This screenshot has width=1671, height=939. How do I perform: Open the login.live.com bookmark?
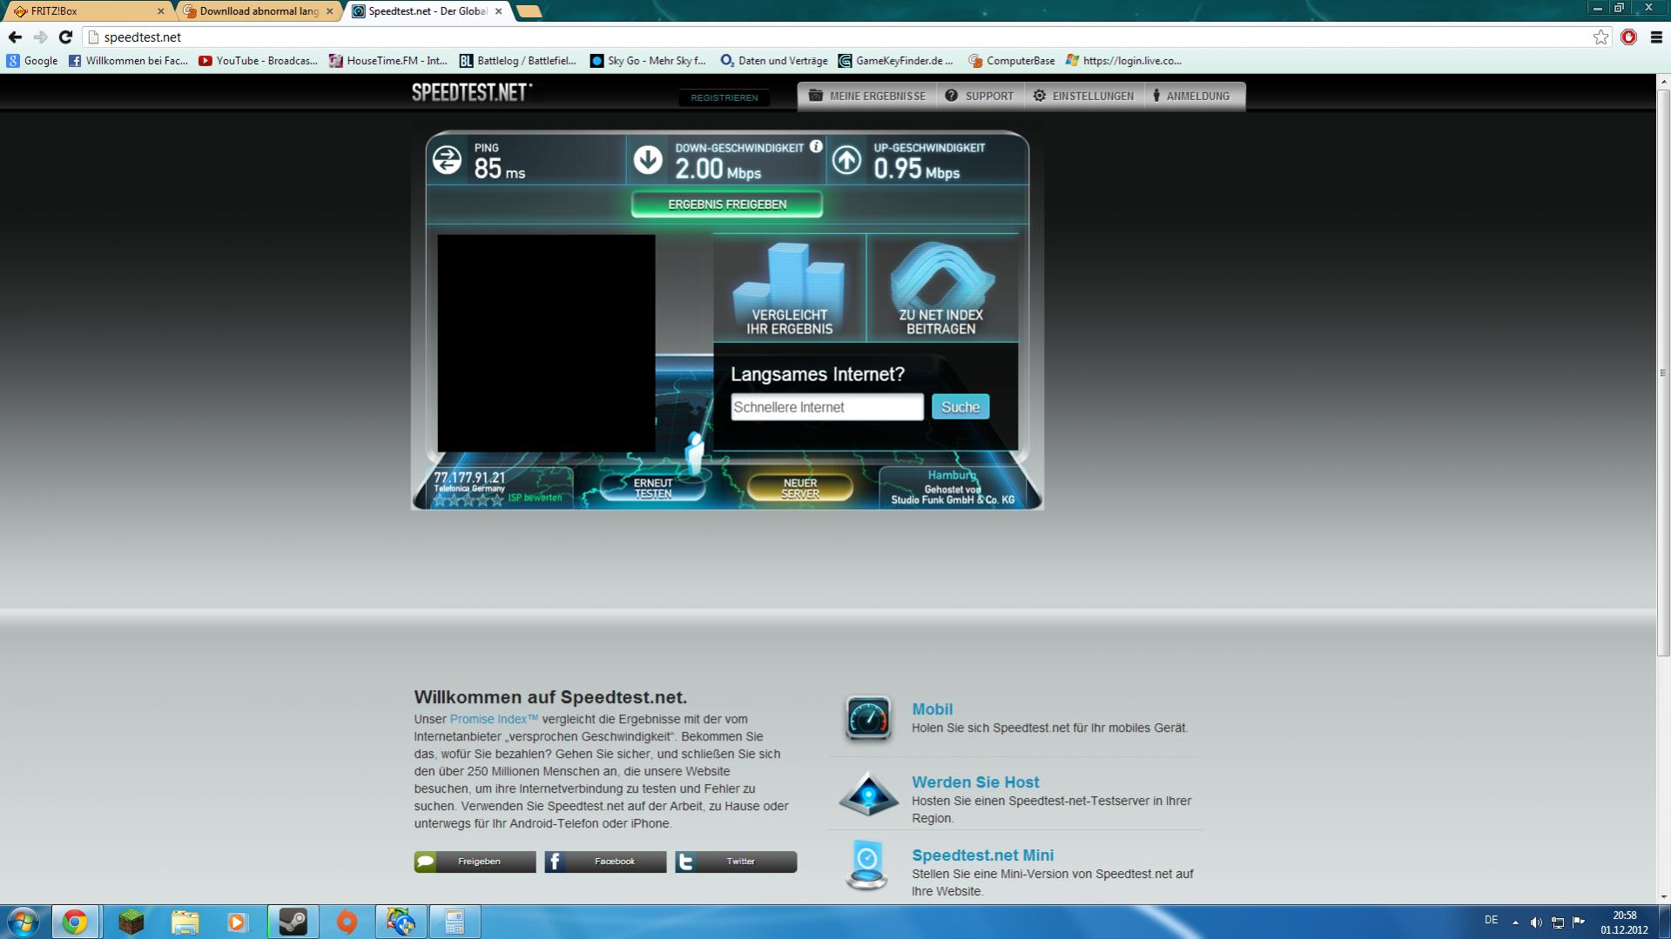click(1123, 61)
